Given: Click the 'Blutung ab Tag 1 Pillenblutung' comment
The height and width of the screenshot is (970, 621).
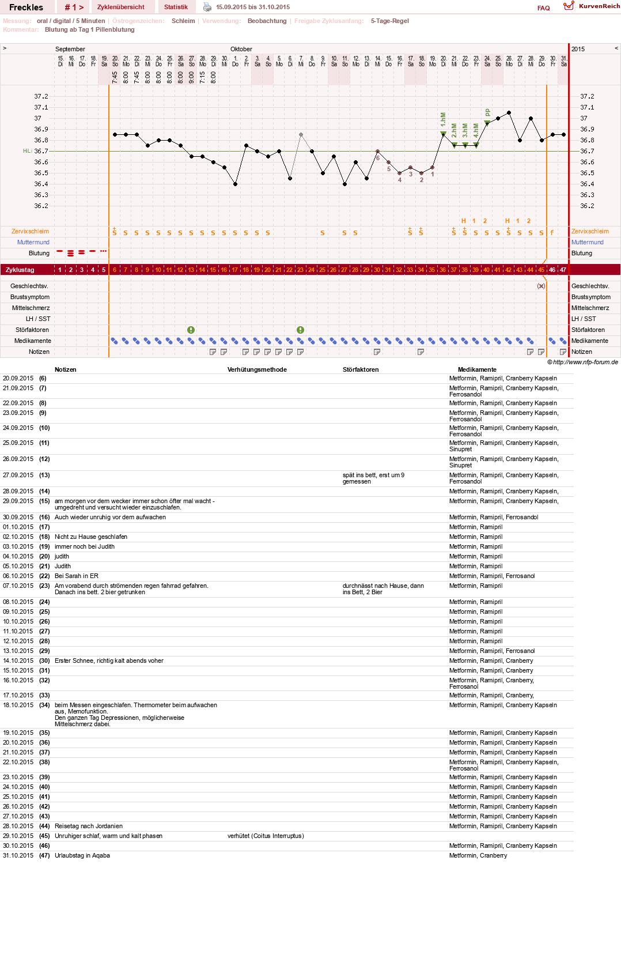Looking at the screenshot, I should (x=90, y=29).
